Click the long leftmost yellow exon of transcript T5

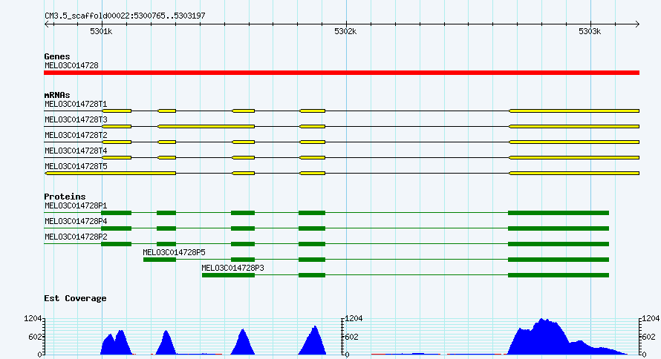click(x=111, y=174)
